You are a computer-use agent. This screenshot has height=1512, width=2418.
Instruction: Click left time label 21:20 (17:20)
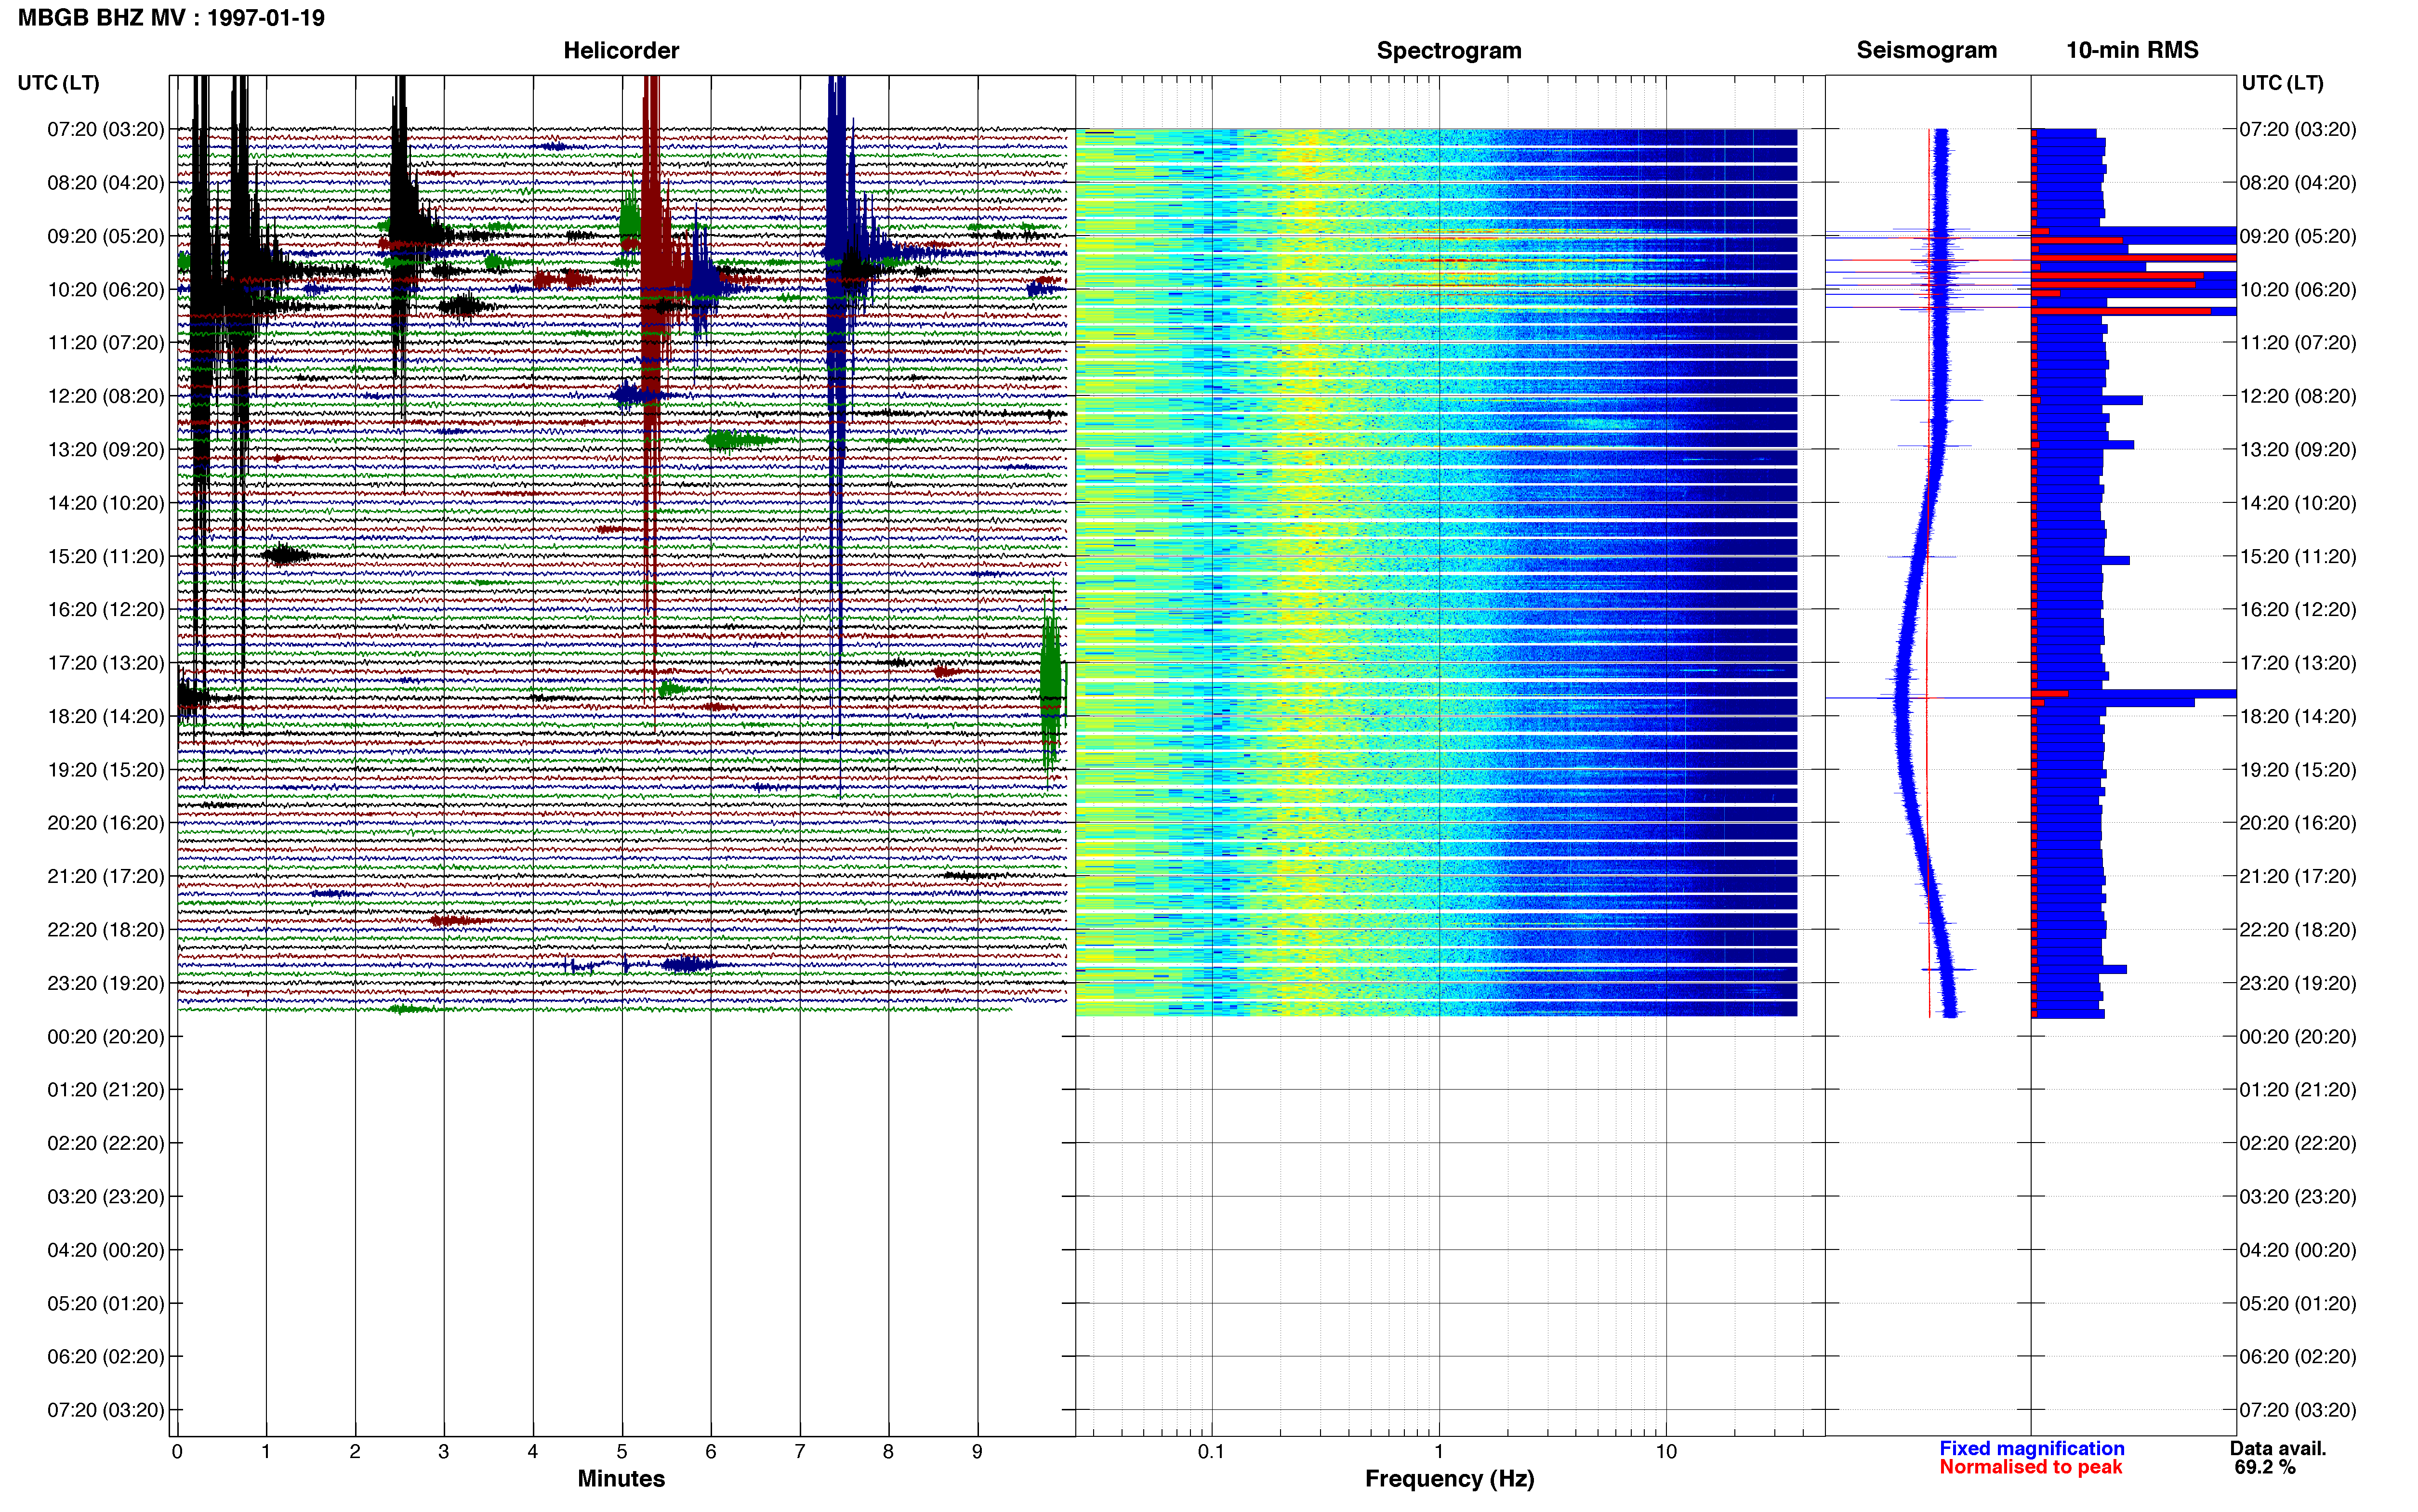(x=106, y=876)
